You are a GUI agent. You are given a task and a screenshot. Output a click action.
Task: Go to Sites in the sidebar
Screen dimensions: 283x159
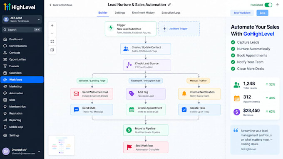(22, 100)
